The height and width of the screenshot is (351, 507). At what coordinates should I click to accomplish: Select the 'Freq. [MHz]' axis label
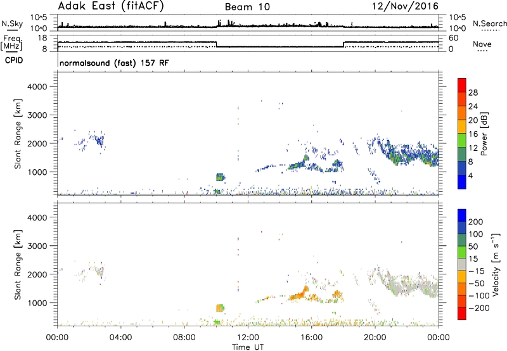click(11, 43)
